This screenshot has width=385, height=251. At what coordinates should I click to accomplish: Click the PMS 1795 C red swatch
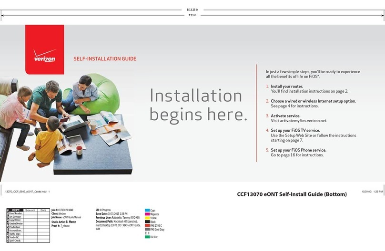point(147,225)
